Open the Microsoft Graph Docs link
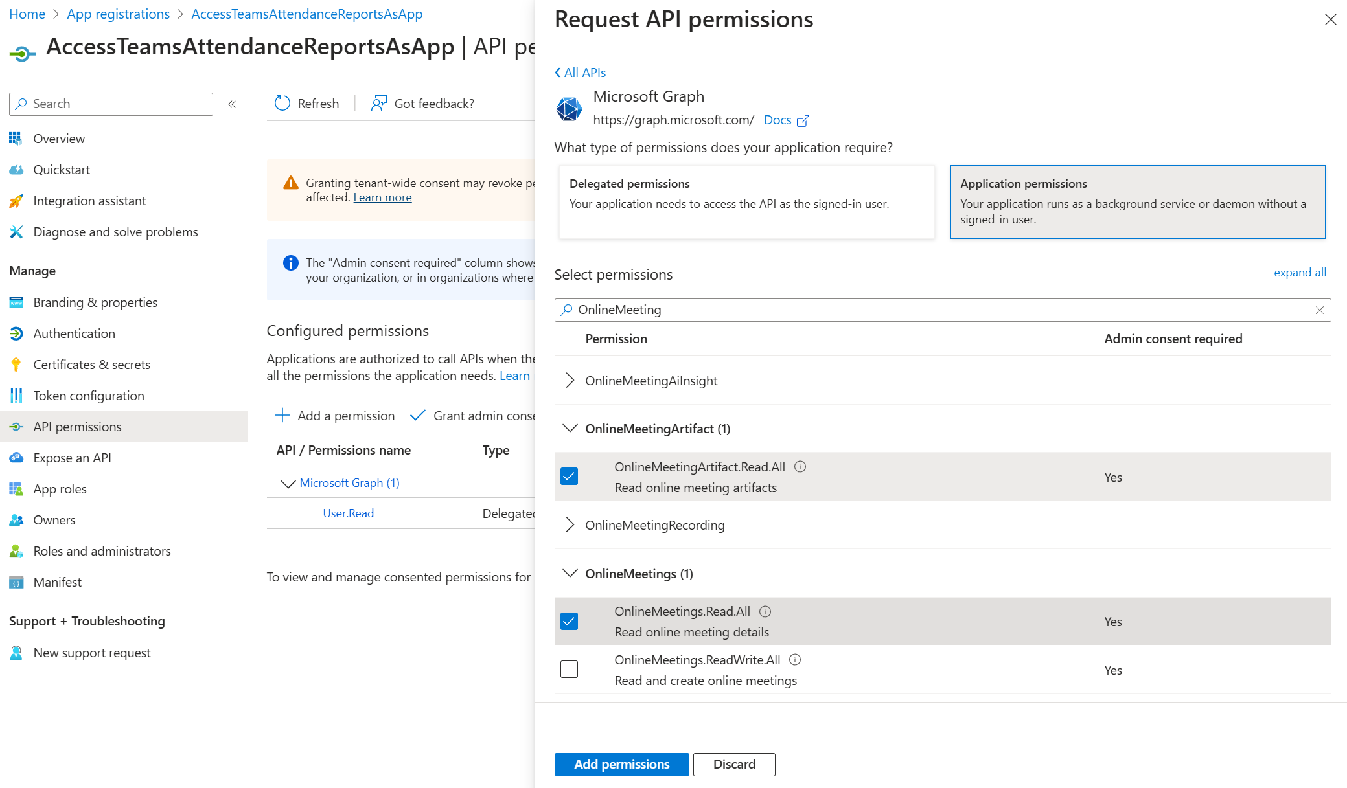The image size is (1347, 788). (x=787, y=120)
